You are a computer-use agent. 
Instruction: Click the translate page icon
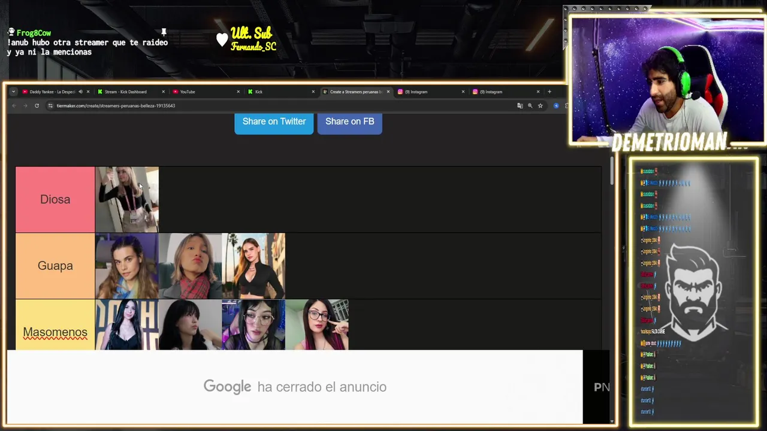pyautogui.click(x=520, y=106)
